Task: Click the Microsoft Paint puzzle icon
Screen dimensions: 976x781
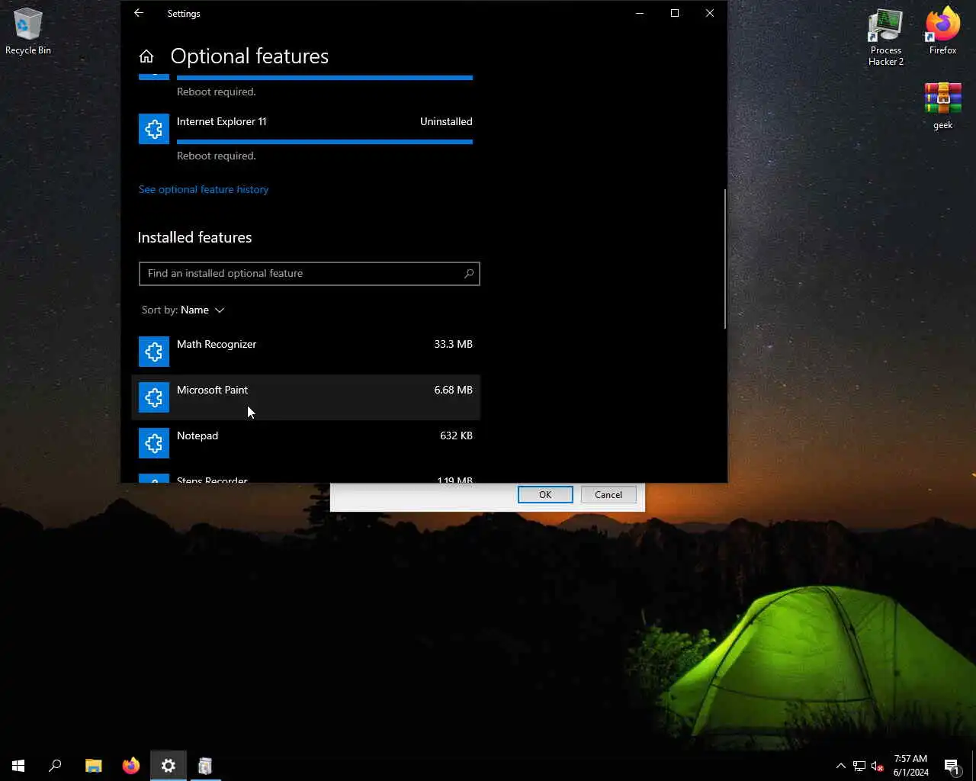Action: (154, 397)
